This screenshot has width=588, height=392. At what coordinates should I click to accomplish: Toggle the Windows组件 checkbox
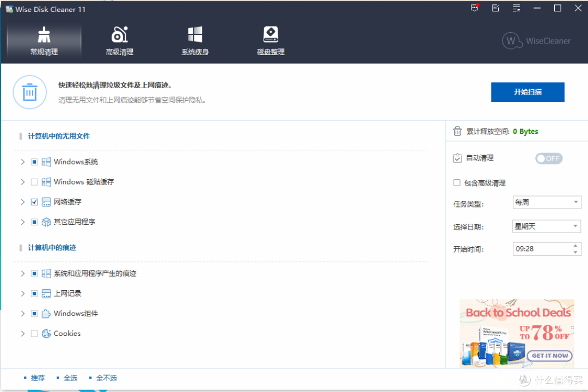(x=34, y=314)
